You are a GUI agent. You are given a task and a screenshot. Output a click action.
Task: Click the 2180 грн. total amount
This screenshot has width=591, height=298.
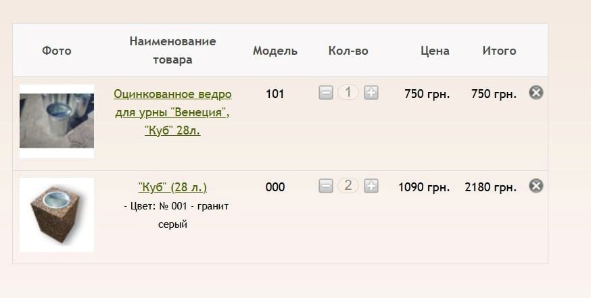coord(490,187)
